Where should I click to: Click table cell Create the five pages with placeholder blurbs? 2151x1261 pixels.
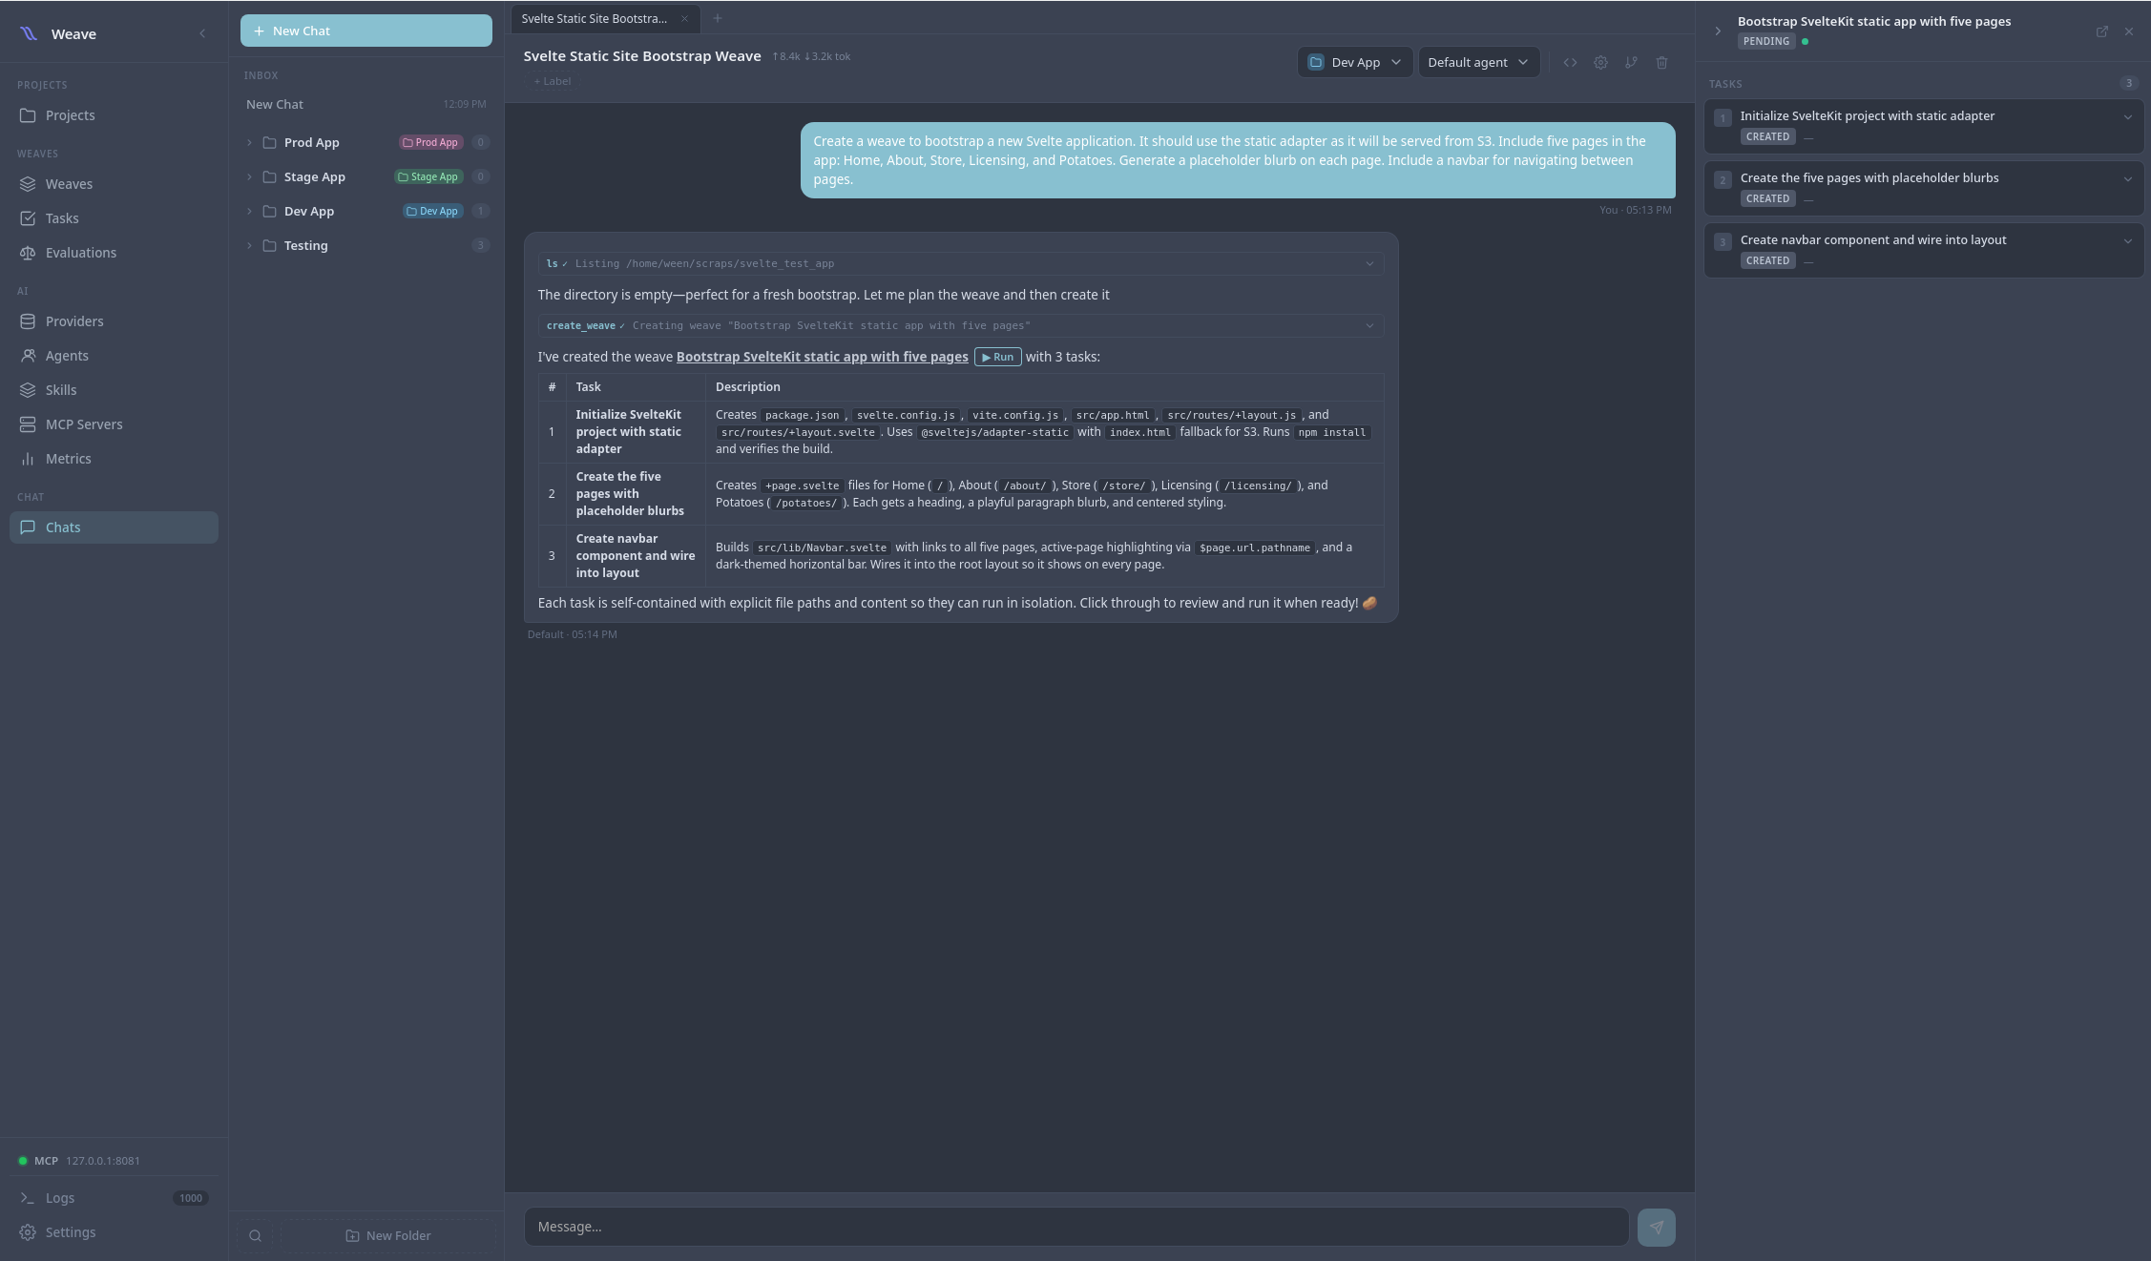coord(635,494)
